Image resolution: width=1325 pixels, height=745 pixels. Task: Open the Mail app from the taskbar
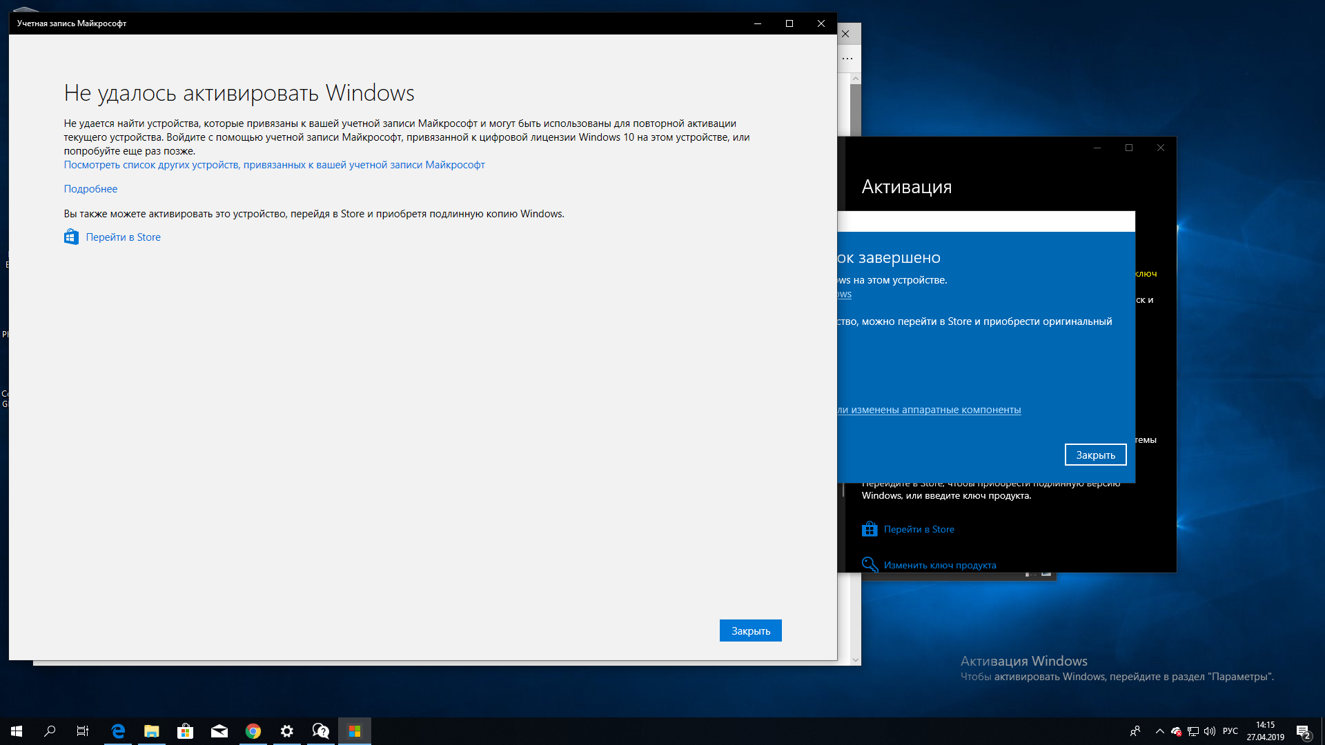(219, 731)
